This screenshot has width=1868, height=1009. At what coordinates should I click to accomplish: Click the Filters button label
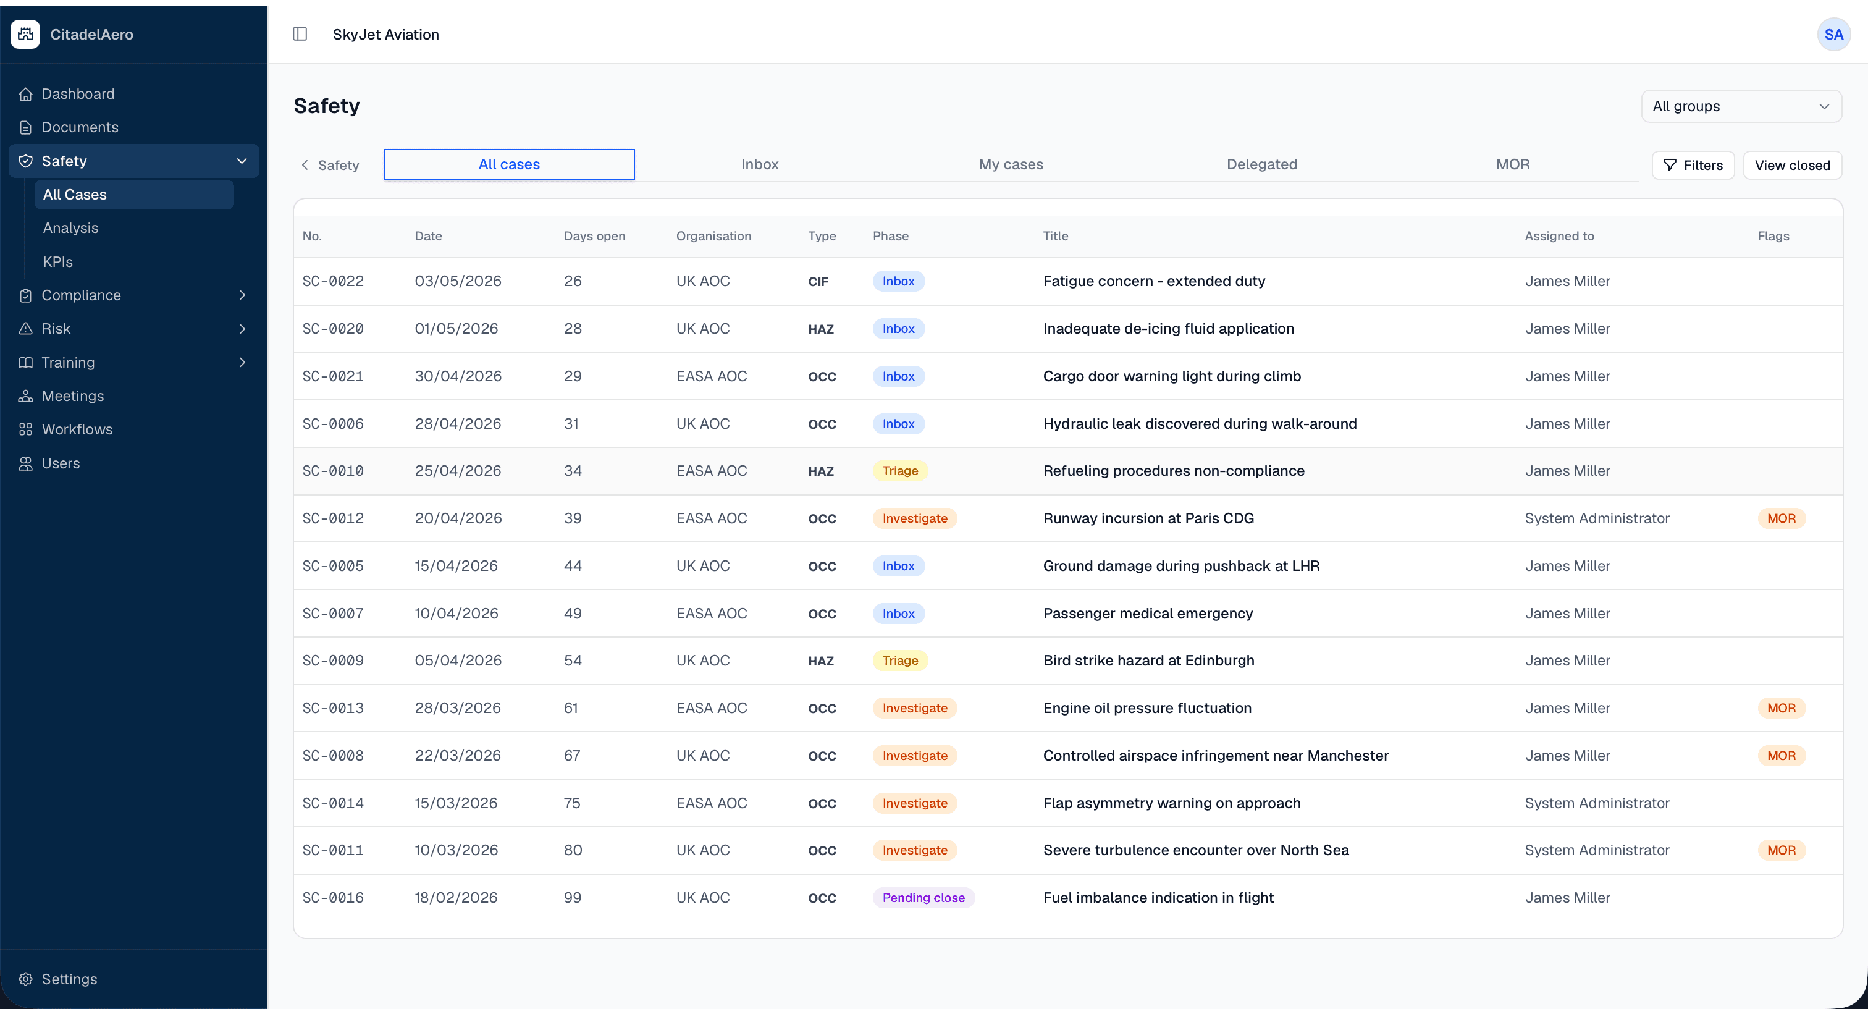(x=1702, y=166)
